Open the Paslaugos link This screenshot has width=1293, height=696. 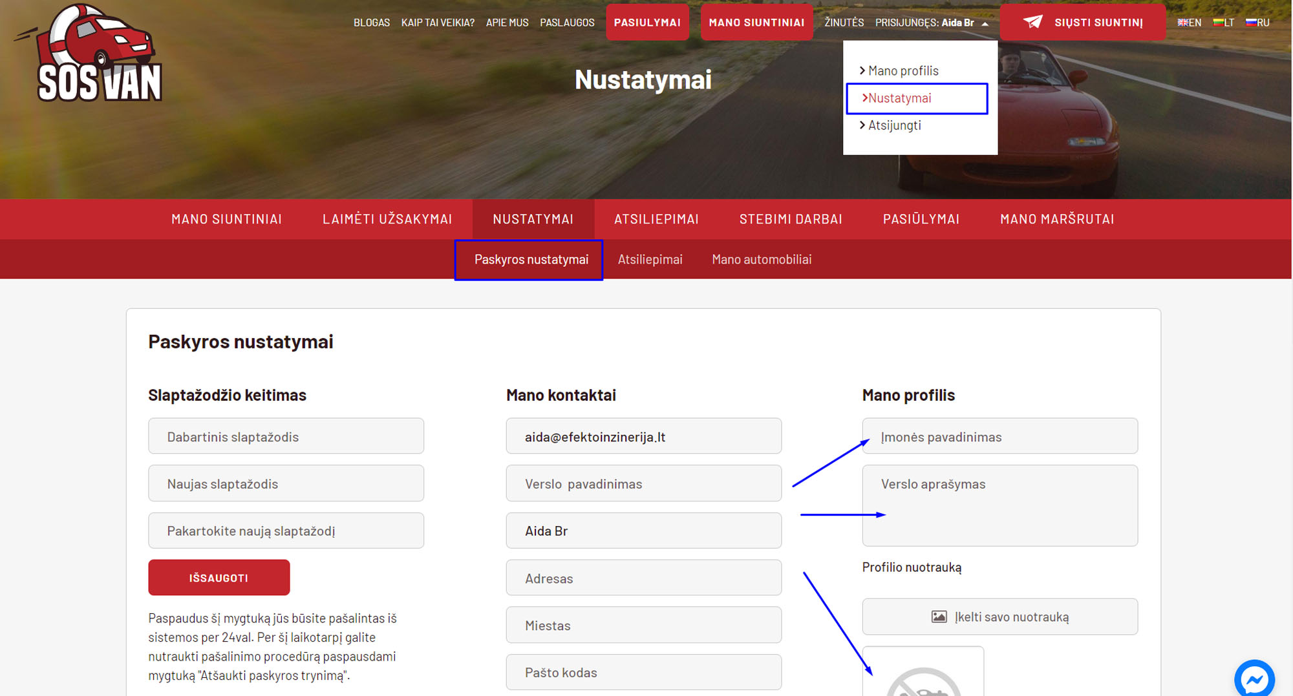point(567,23)
